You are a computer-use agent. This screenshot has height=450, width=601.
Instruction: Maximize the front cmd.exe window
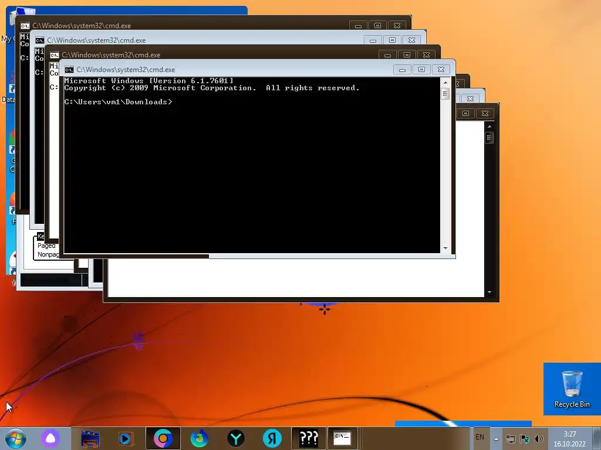421,70
